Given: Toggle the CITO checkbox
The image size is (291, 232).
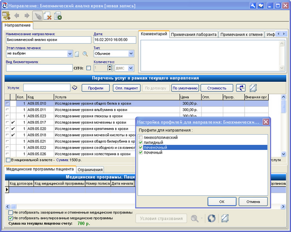Looking at the screenshot, I should point(89,68).
